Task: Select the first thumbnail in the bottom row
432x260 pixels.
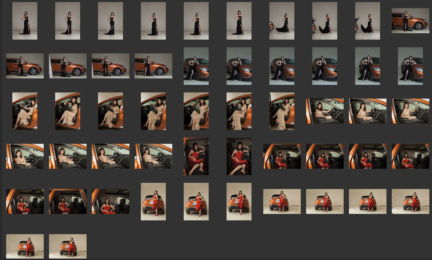Action: (x=25, y=247)
